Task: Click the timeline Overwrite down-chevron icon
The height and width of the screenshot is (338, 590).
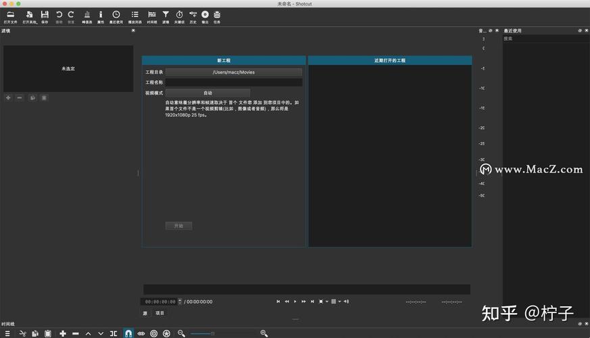Action: 101,333
